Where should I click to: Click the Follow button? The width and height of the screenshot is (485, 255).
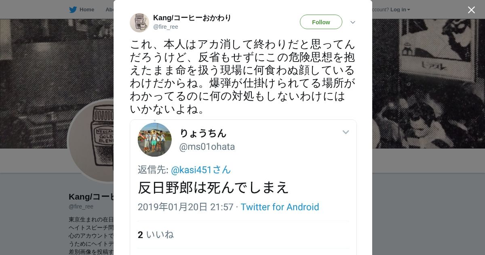tap(321, 22)
